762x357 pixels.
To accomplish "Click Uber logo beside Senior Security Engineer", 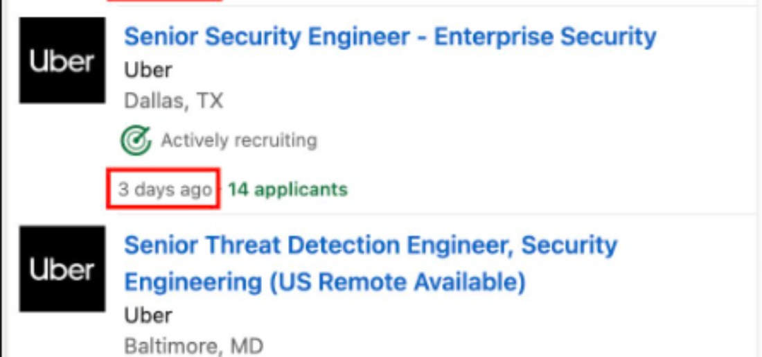I will tap(62, 60).
